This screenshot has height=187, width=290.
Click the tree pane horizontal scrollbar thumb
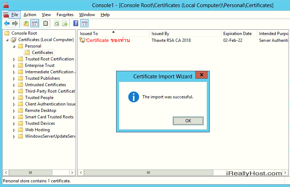(x=30, y=172)
